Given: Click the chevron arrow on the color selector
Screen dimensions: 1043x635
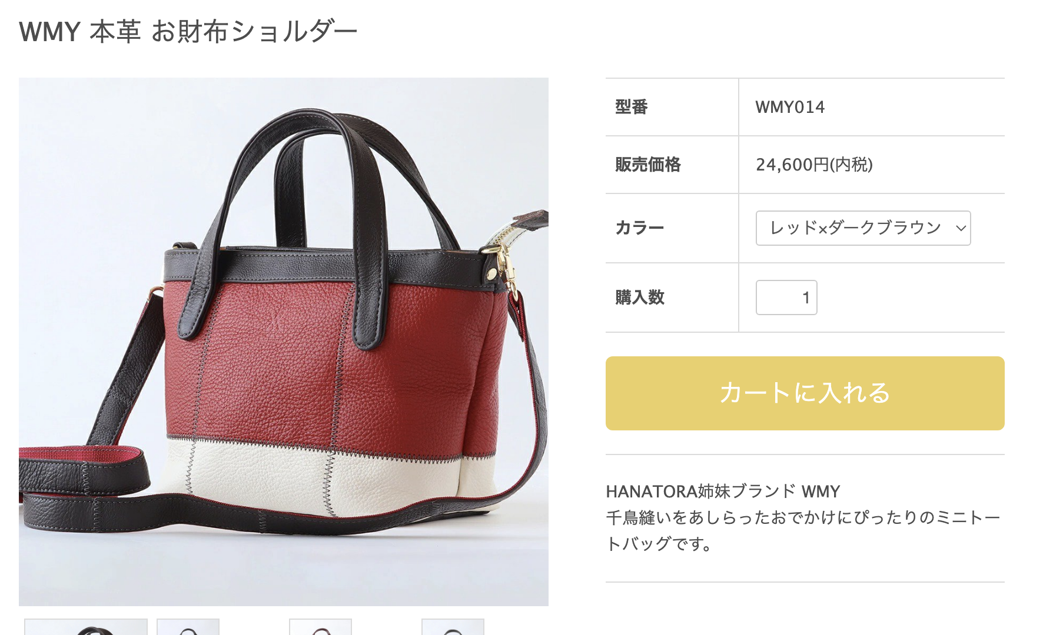Looking at the screenshot, I should tap(961, 228).
